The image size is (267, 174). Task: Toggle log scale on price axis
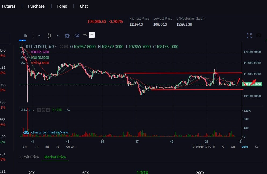[233, 147]
